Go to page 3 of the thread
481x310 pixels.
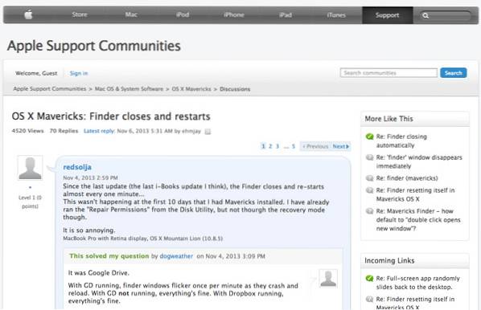tap(277, 146)
